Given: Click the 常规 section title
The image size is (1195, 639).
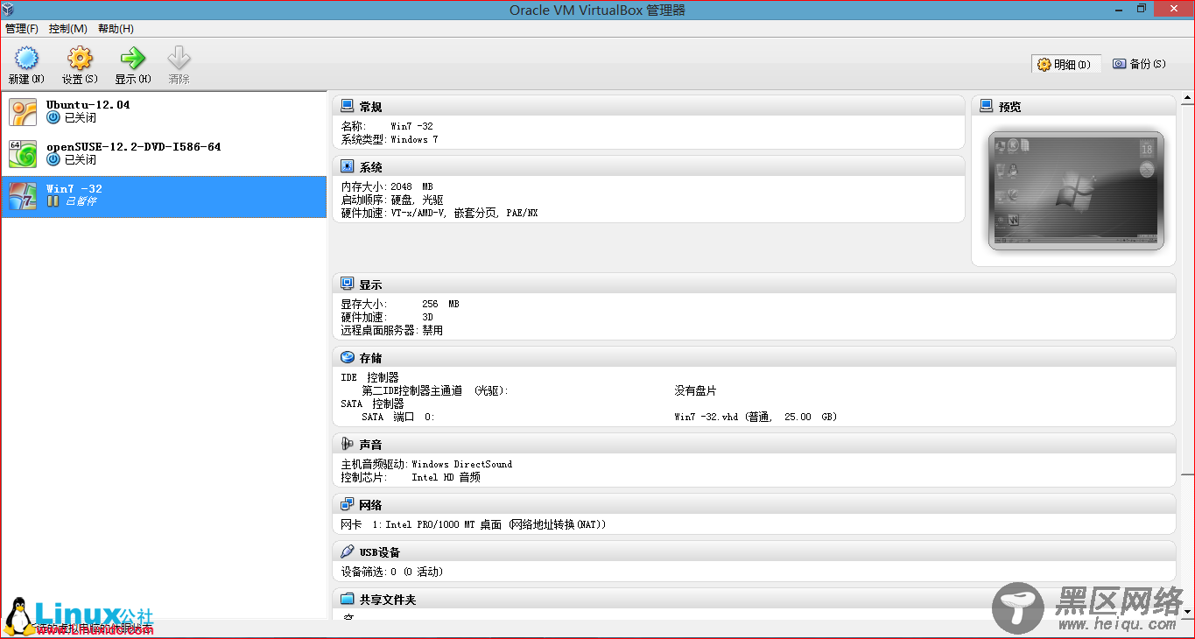Looking at the screenshot, I should pyautogui.click(x=370, y=107).
